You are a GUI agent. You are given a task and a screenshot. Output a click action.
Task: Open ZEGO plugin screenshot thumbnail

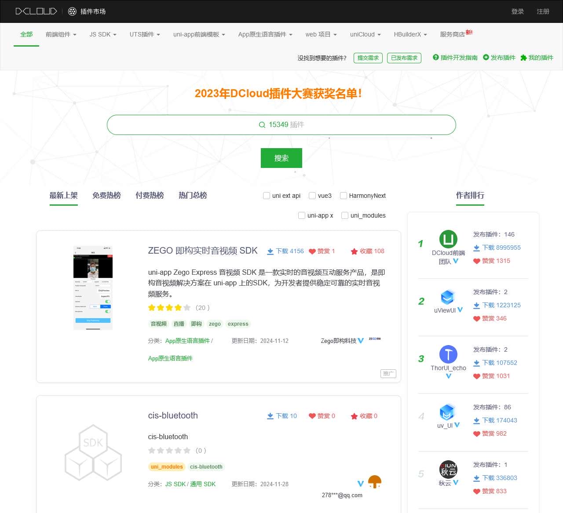(x=93, y=288)
